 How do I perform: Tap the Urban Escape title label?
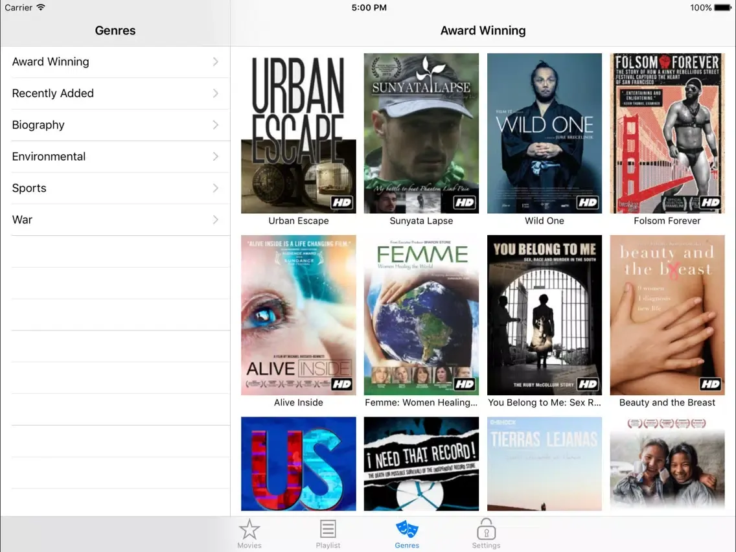pyautogui.click(x=299, y=221)
